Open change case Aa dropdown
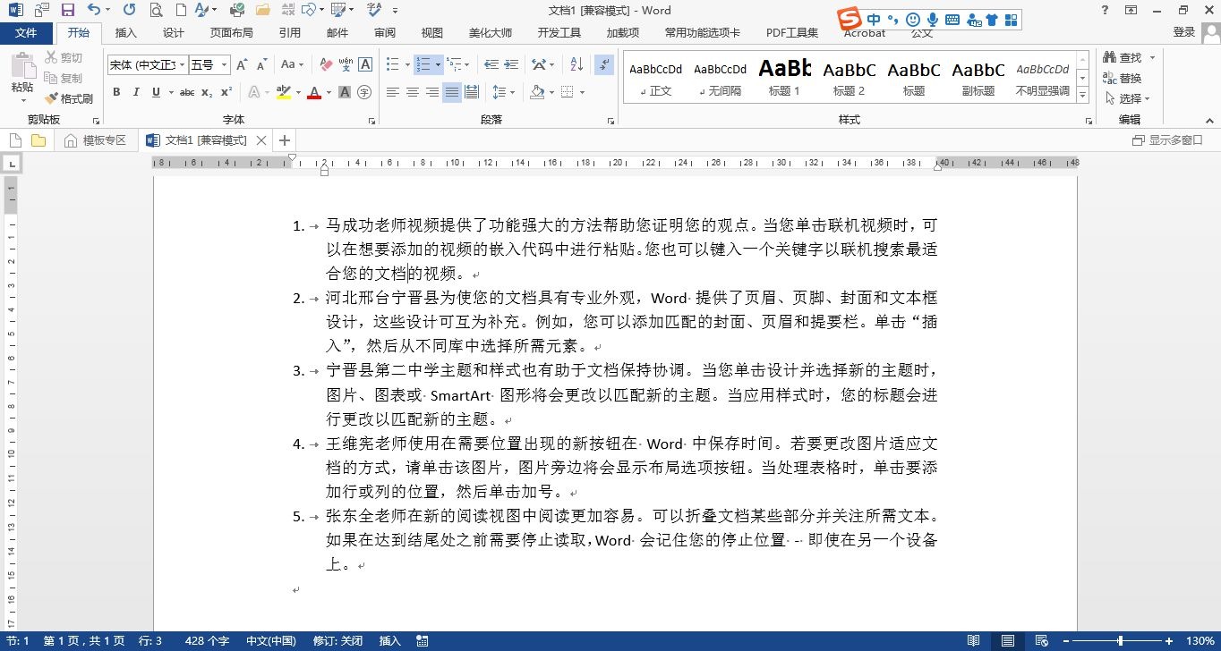 coord(293,64)
